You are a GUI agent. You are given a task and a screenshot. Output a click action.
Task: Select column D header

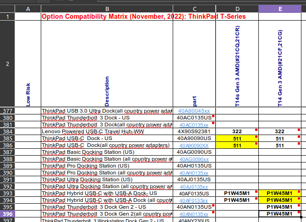coord(237,9)
